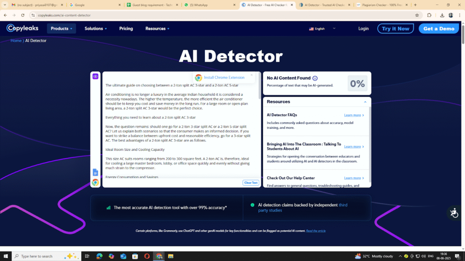Viewport: 465px width, 261px height.
Task: Open the Pricing page
Action: point(126,29)
